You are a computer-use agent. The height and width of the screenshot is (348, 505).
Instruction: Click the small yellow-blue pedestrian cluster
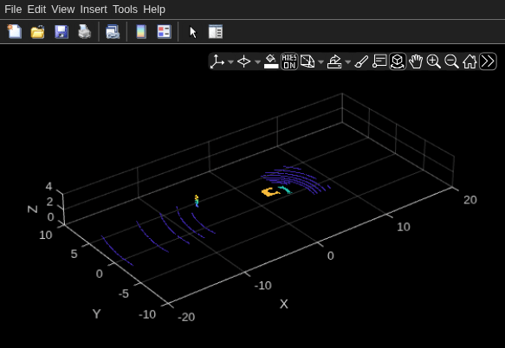pos(197,201)
